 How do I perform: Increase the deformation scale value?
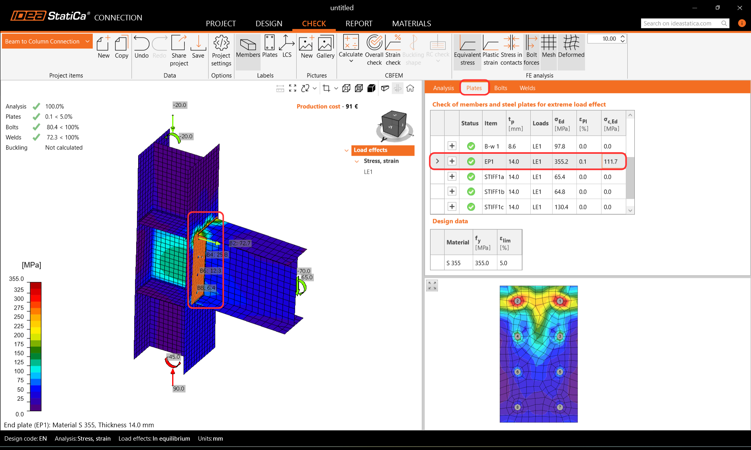pyautogui.click(x=623, y=36)
